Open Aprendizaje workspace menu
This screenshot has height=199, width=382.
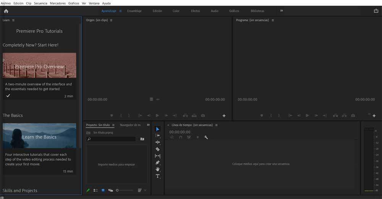[120, 11]
